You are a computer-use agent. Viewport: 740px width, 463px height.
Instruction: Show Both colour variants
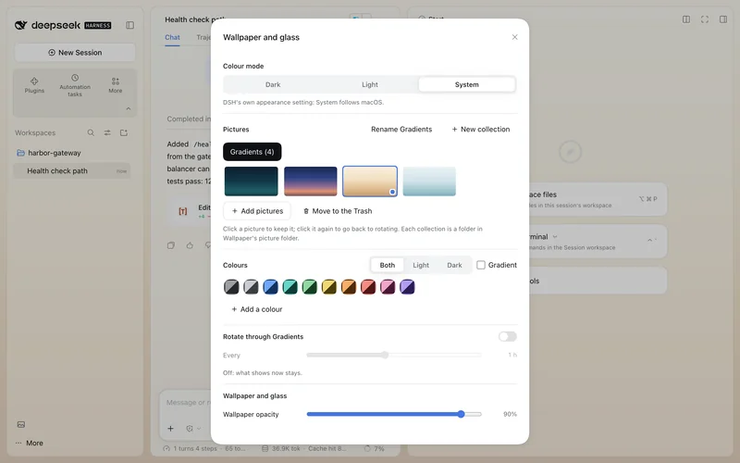387,265
